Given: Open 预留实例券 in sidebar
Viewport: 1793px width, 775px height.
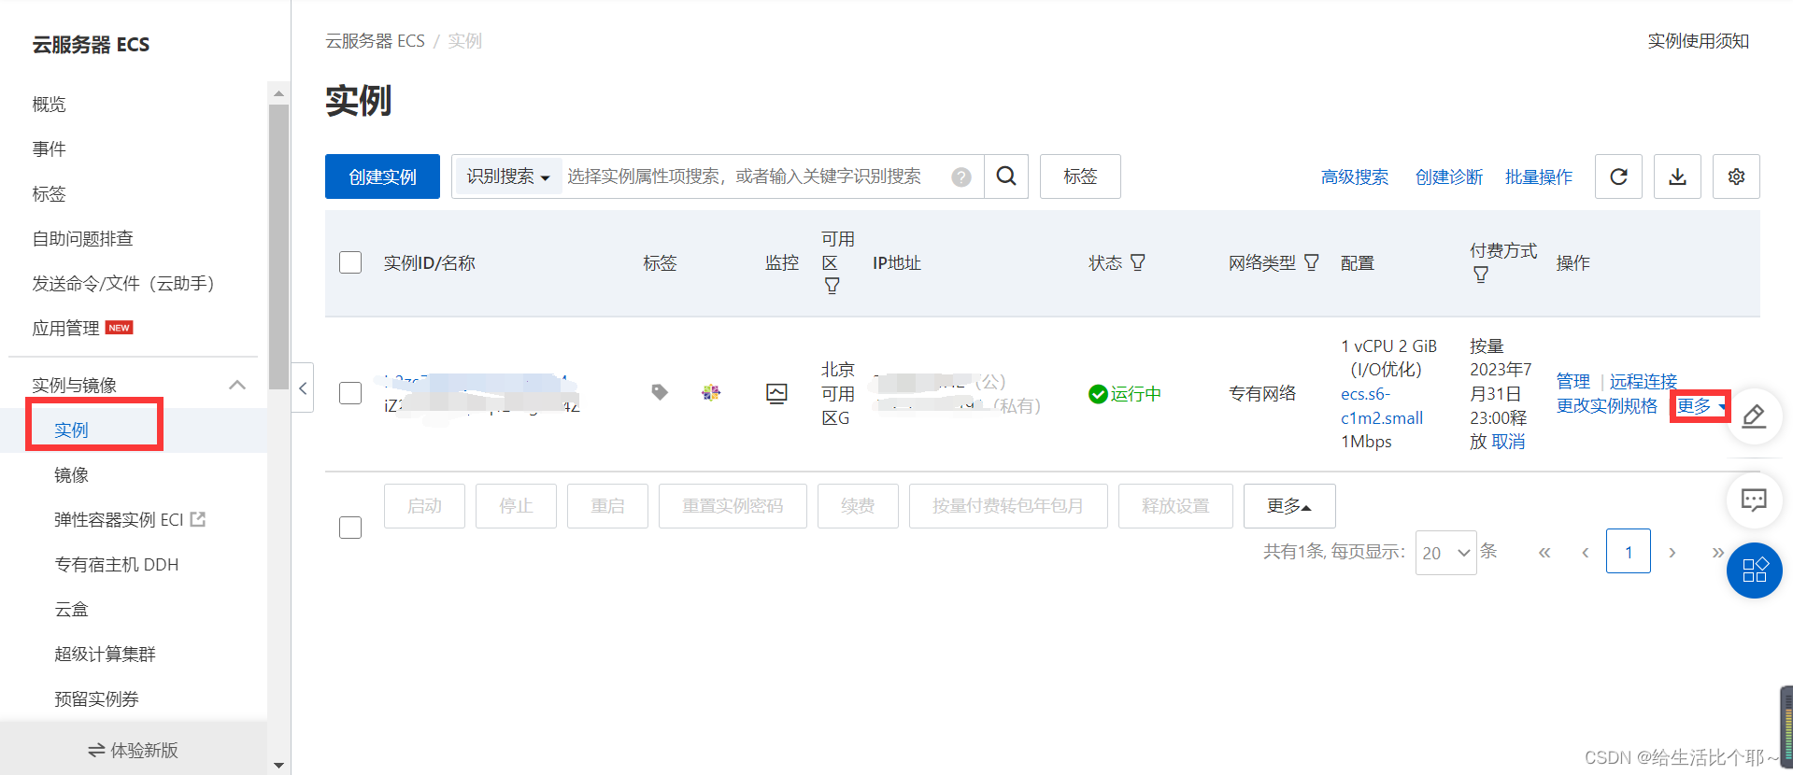Looking at the screenshot, I should pyautogui.click(x=97, y=698).
